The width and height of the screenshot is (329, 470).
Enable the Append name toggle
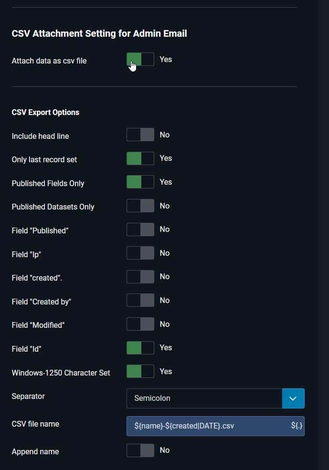[140, 450]
